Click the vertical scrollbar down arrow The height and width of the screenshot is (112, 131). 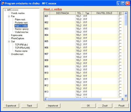126,96
